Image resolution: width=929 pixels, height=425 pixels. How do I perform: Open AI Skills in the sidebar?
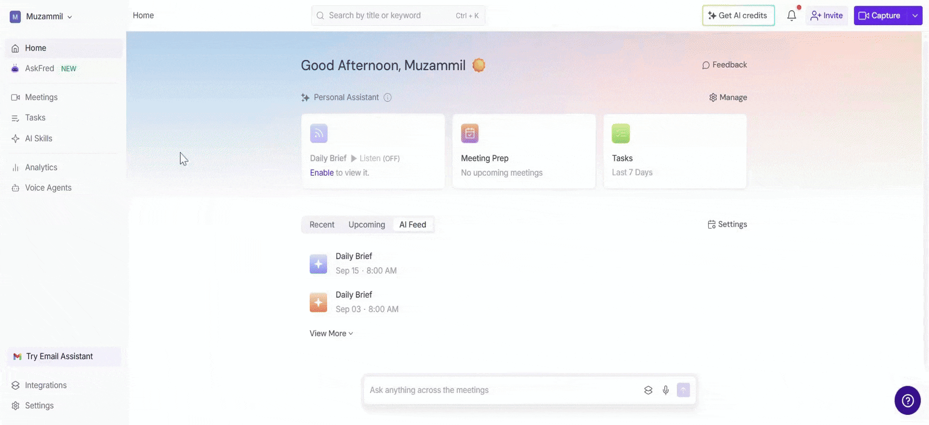(x=64, y=138)
